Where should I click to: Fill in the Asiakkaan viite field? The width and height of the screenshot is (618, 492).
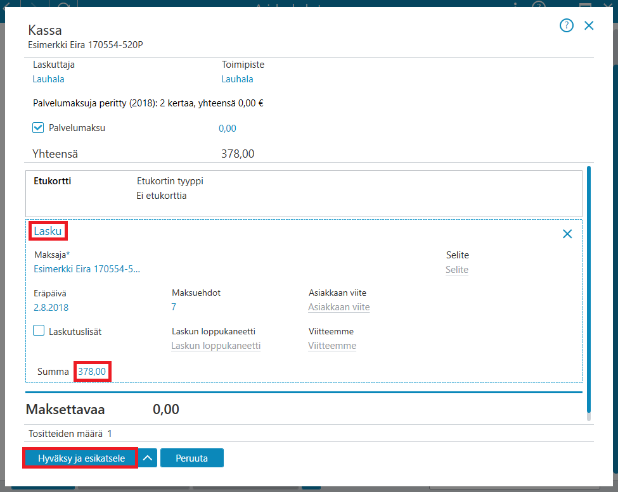pyautogui.click(x=339, y=307)
